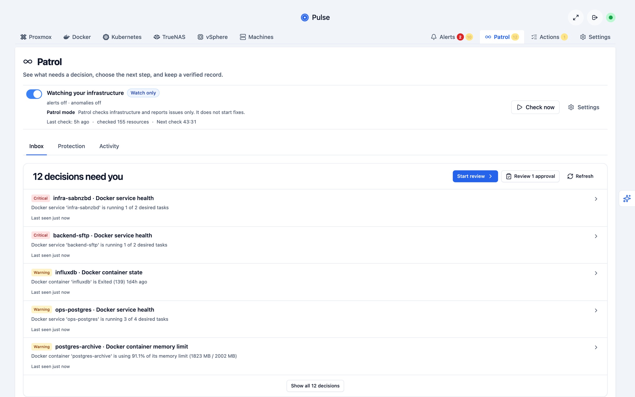The width and height of the screenshot is (635, 397).
Task: Click the Warning badge on influxdb
Action: (42, 272)
